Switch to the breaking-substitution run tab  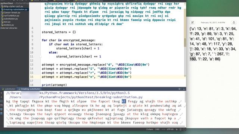30,89
